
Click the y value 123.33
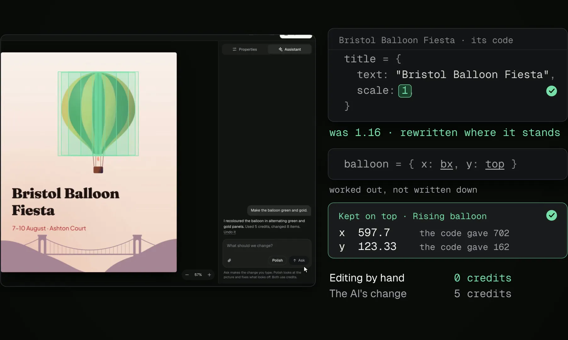tap(377, 246)
